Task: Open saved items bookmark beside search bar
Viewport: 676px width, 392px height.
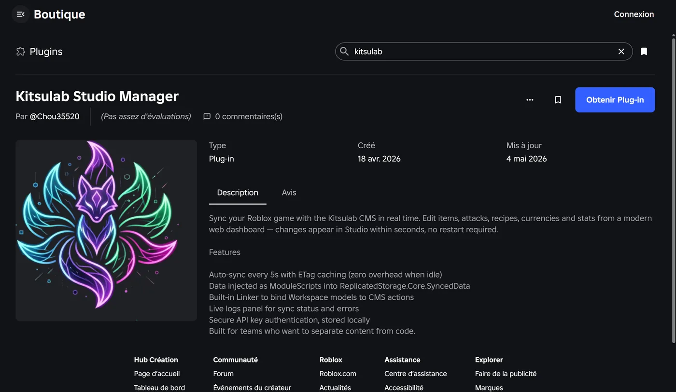Action: pyautogui.click(x=644, y=52)
